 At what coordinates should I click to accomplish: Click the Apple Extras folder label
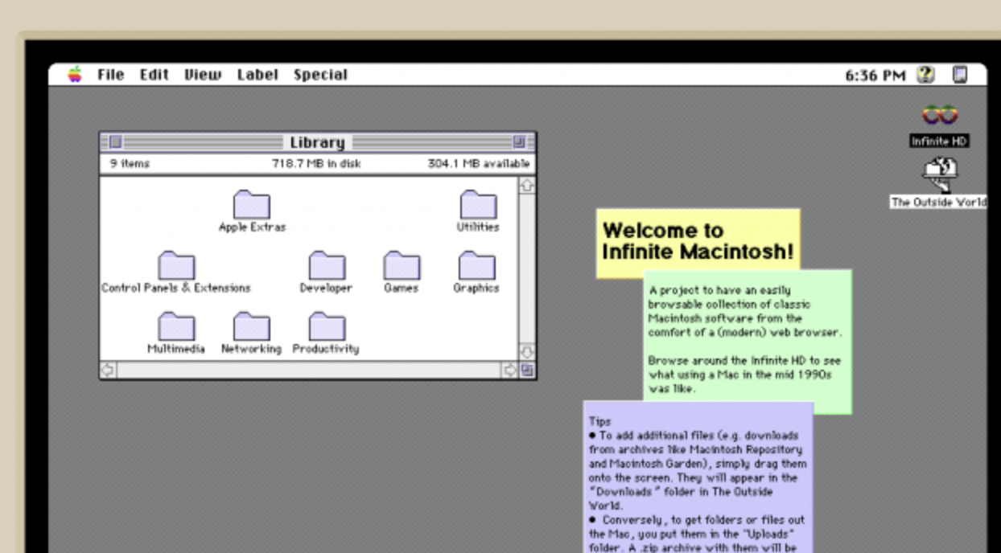252,227
